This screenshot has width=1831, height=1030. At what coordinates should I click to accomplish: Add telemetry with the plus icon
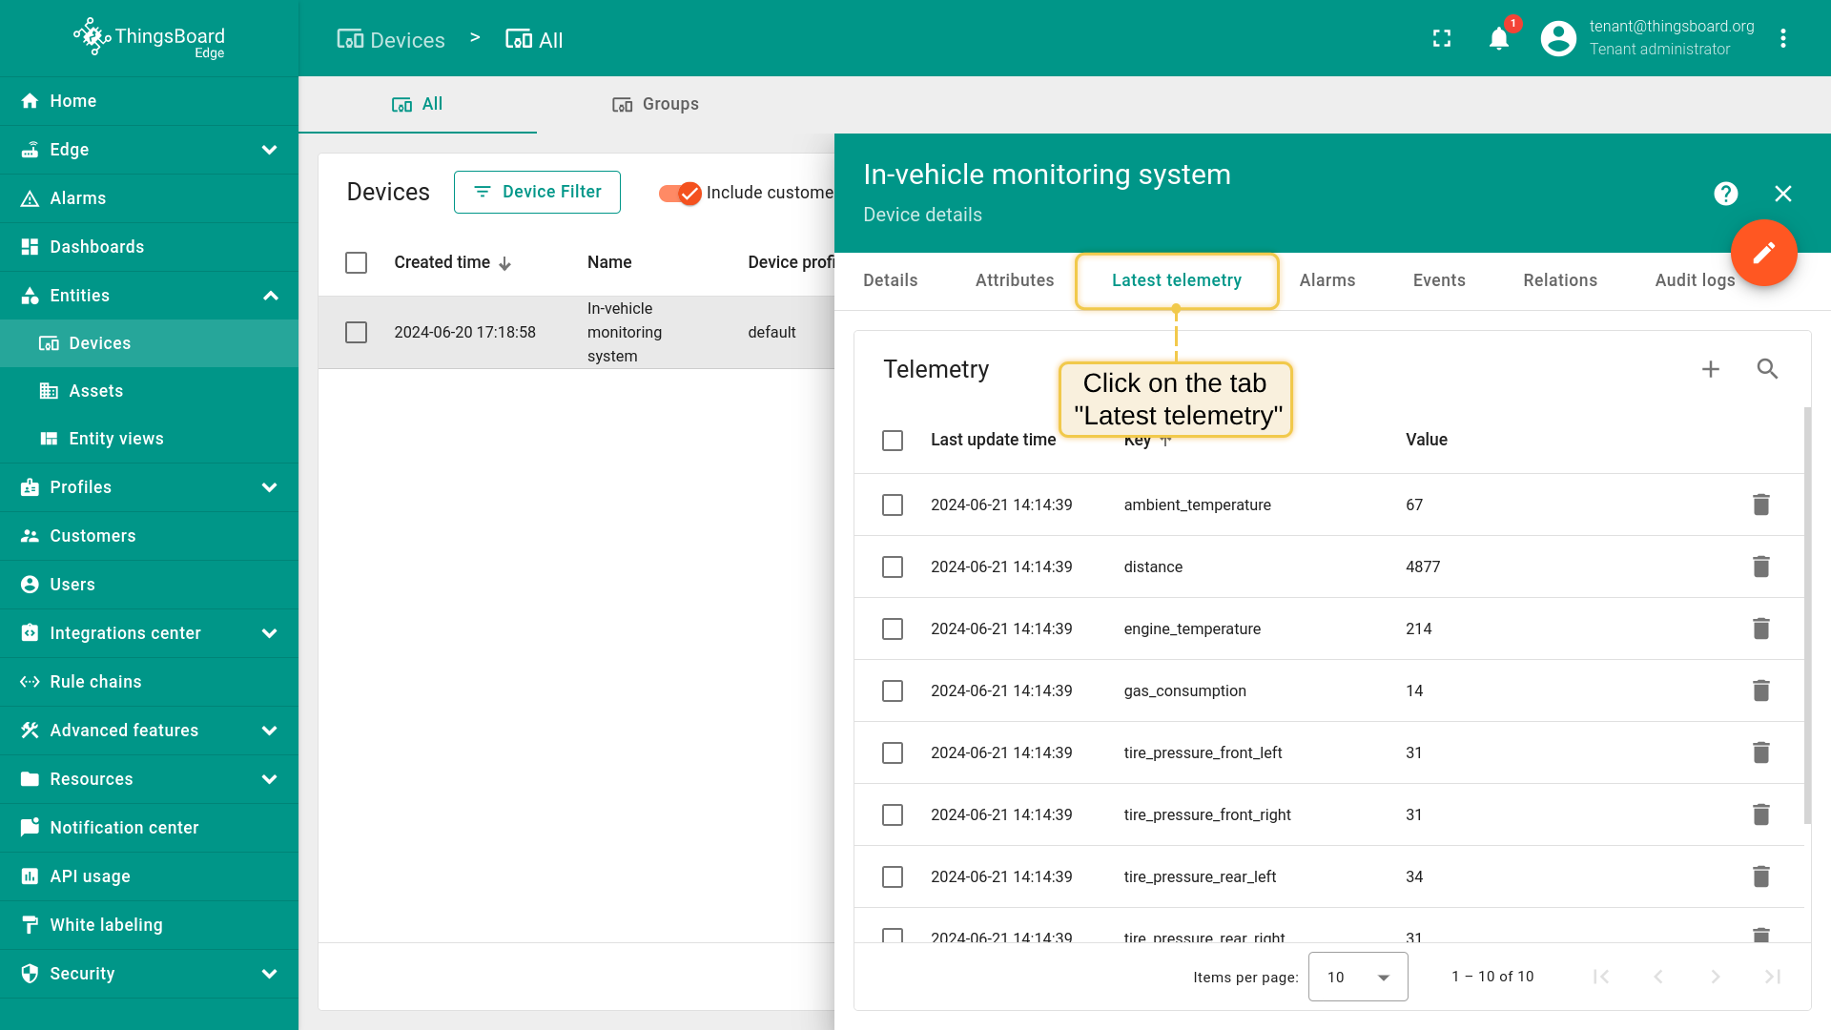point(1711,369)
